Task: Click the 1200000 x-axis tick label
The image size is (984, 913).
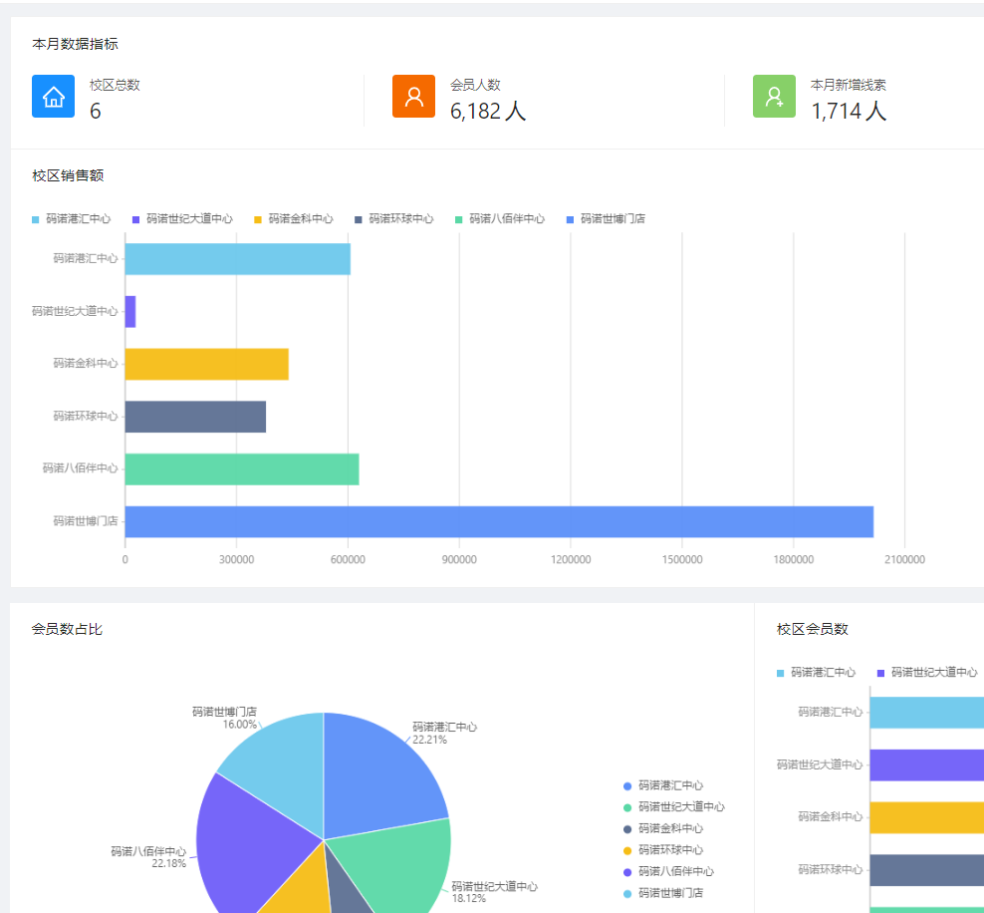Action: point(571,559)
